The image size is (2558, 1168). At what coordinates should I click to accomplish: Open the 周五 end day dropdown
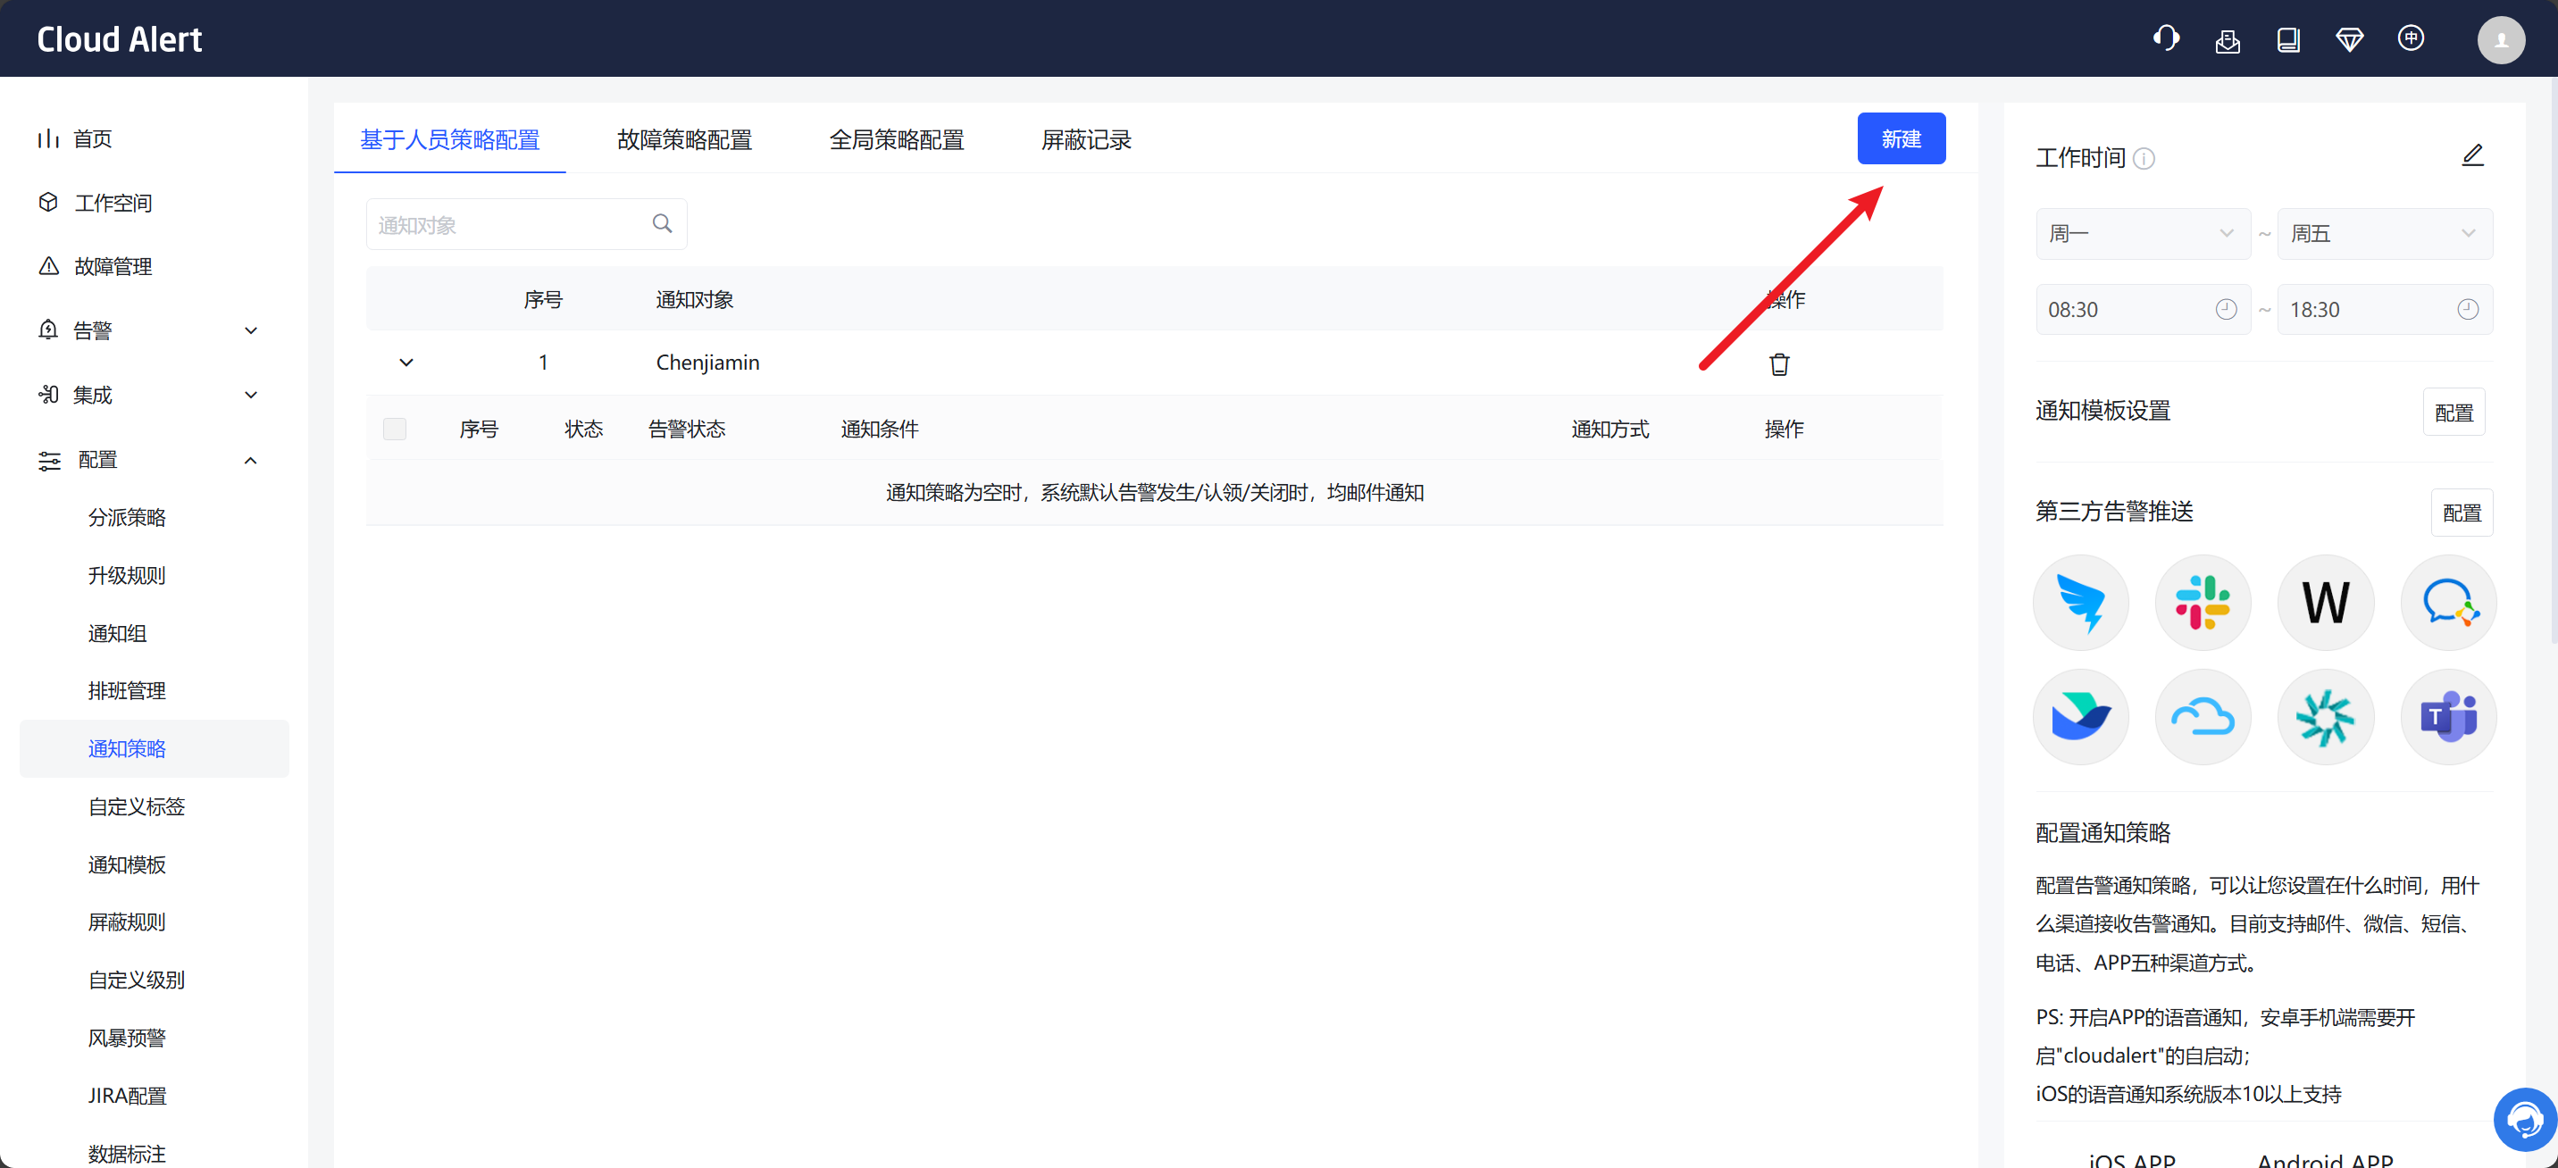(x=2384, y=233)
